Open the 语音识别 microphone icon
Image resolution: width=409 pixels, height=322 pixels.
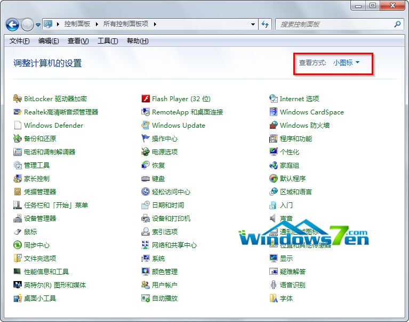pyautogui.click(x=274, y=285)
